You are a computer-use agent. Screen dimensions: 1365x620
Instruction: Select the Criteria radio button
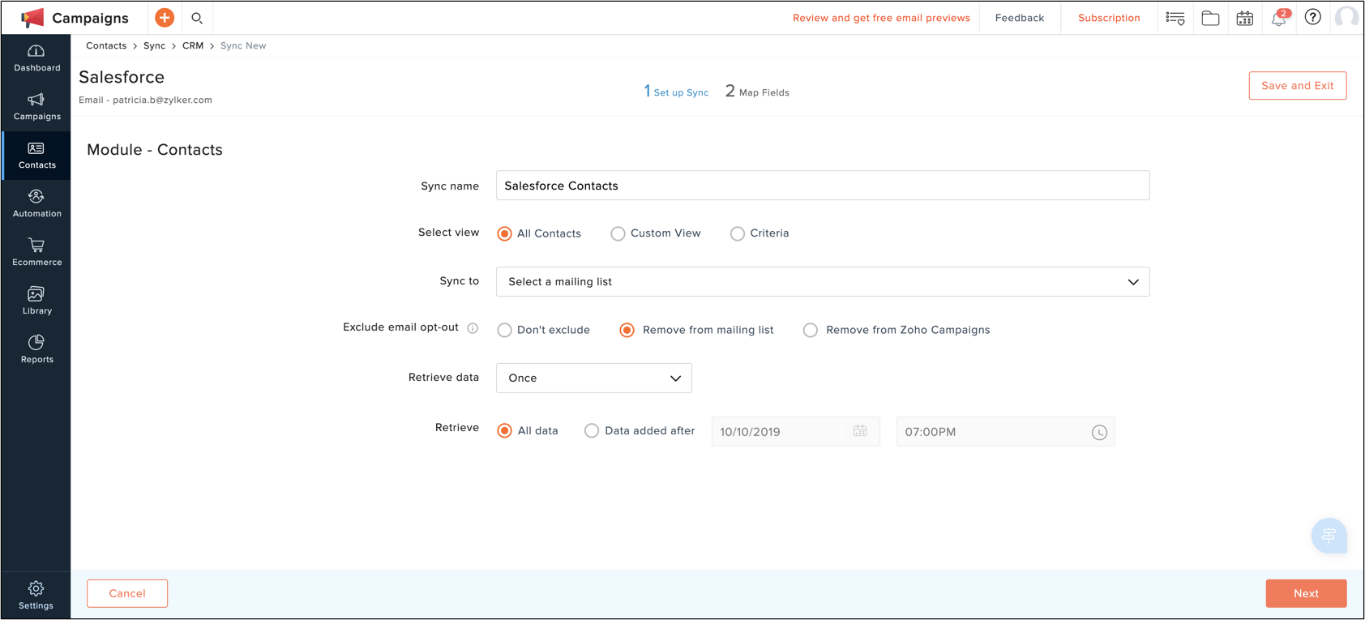[x=737, y=233]
